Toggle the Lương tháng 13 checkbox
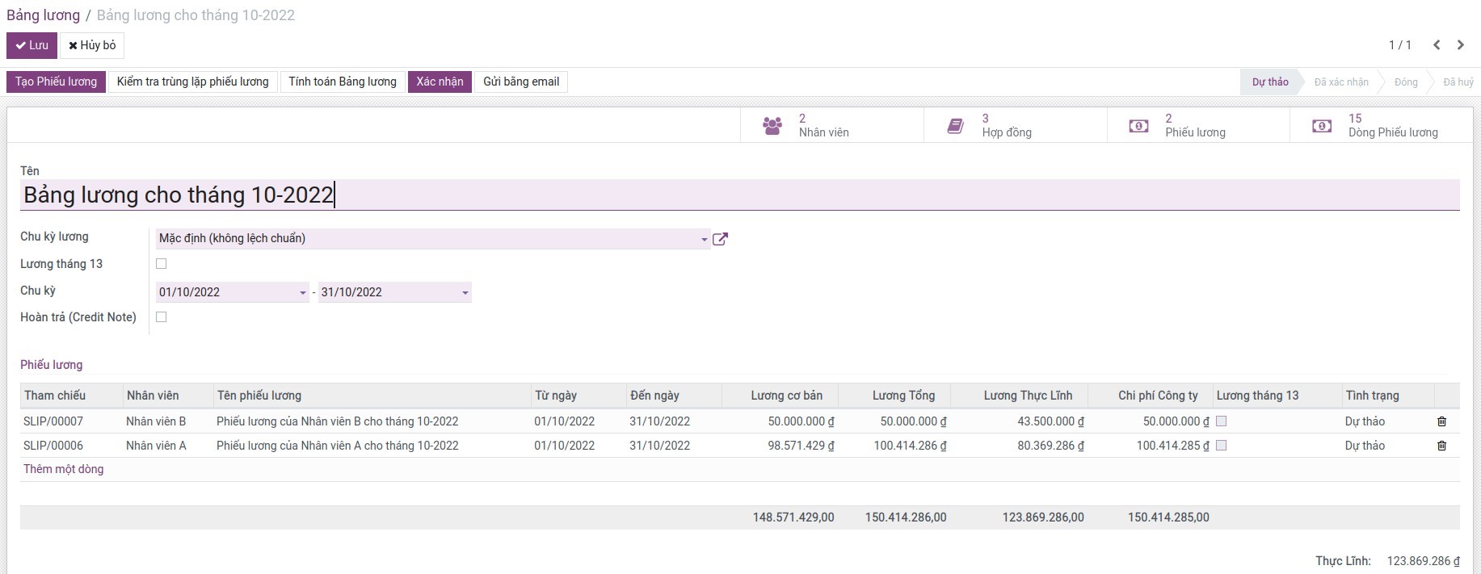 click(162, 264)
